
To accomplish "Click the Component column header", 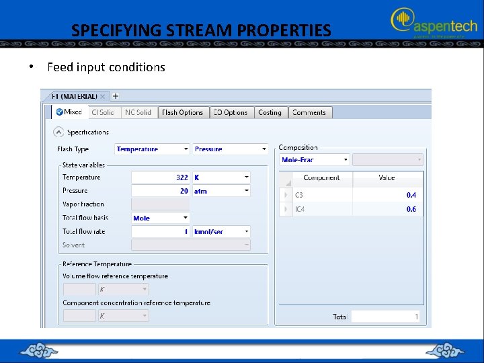I will click(322, 179).
